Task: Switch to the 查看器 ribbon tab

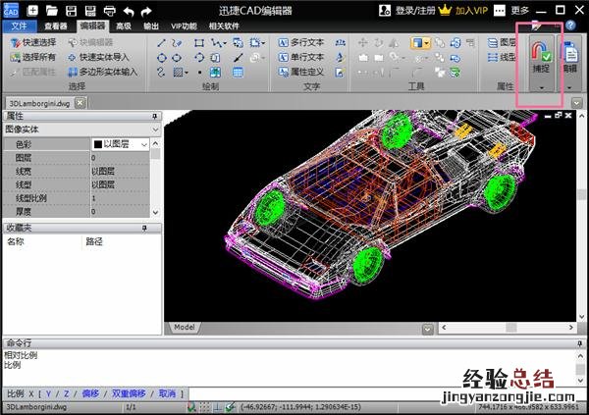Action: click(55, 26)
